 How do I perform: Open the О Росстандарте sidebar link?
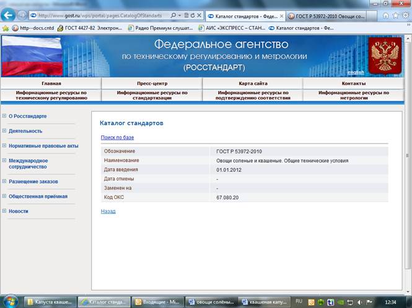(28, 116)
